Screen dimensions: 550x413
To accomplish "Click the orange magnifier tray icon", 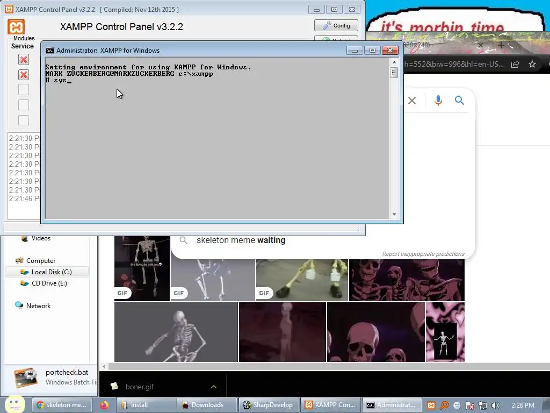I will coord(444,405).
